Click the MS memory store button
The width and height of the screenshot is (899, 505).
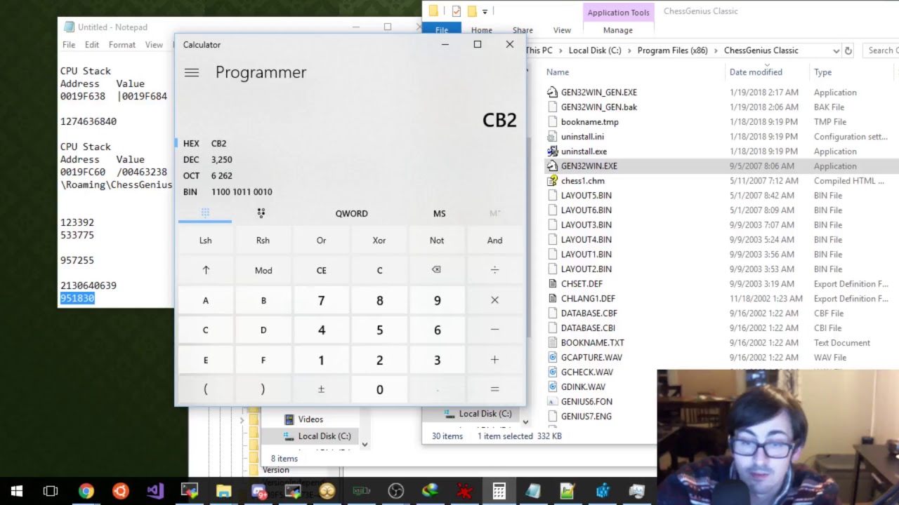[x=439, y=213]
